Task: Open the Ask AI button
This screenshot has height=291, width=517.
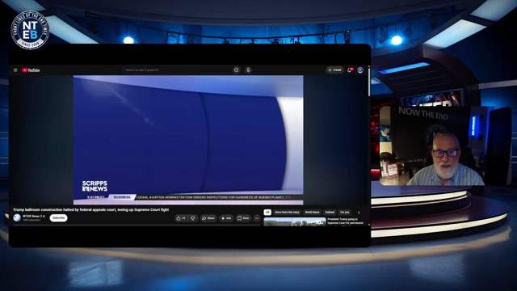Action: 226,218
